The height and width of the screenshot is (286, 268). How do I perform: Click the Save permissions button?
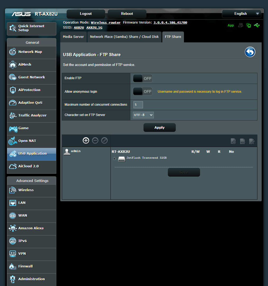click(x=184, y=172)
